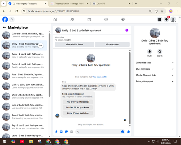The height and width of the screenshot is (145, 181).
Task: Open Jose's conversation in list
Action: tap(24, 76)
